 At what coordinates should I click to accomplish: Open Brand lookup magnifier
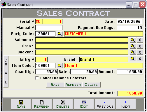pyautogui.click(x=133, y=59)
